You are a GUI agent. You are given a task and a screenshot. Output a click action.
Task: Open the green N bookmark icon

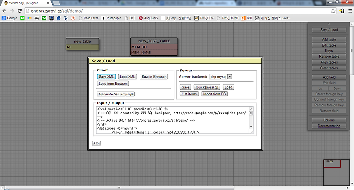[x=22, y=18]
